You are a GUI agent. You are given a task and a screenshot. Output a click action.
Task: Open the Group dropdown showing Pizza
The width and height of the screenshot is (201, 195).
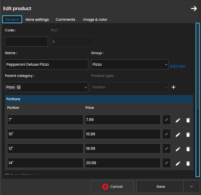pos(130,65)
